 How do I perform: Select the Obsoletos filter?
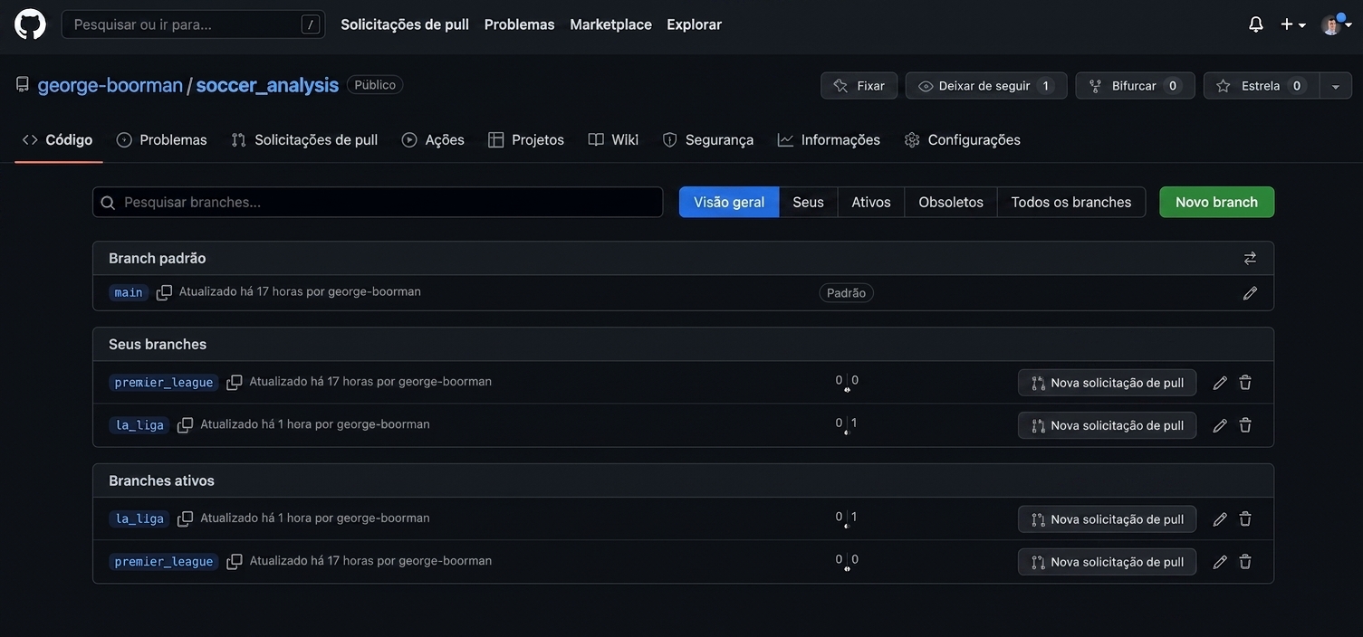point(951,202)
